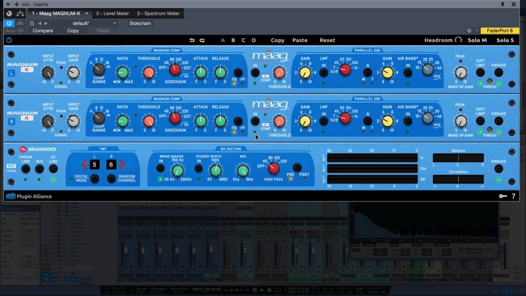Open the routing view icon
Screen dimensions: 526x296
[x=20, y=14]
